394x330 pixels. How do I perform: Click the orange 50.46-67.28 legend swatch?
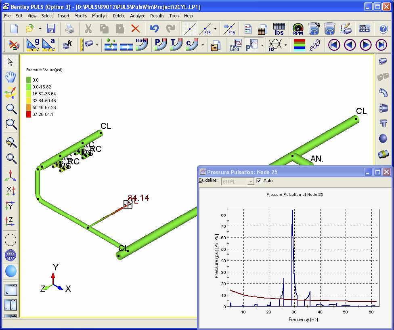(x=29, y=107)
